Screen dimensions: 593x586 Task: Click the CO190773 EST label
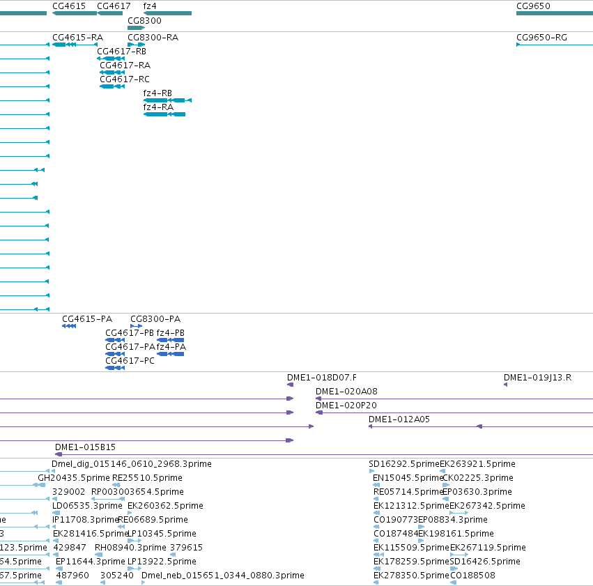coord(396,520)
